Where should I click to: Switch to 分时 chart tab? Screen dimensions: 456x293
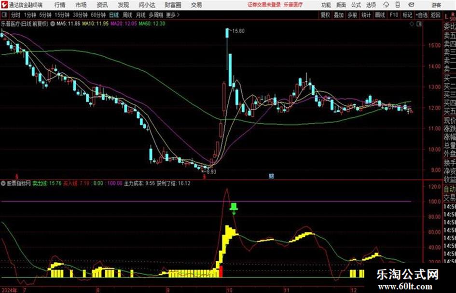point(15,15)
